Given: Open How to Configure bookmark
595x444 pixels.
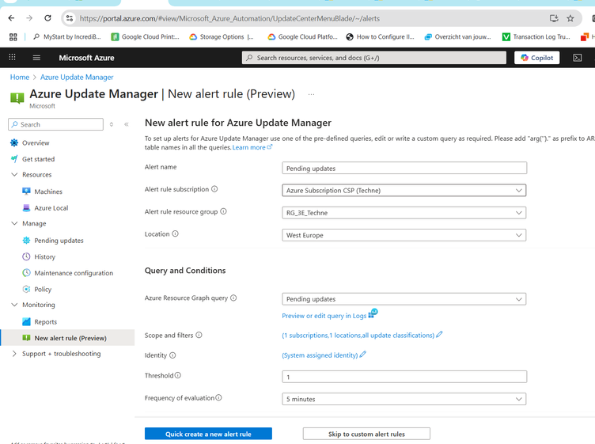Looking at the screenshot, I should click(x=381, y=37).
